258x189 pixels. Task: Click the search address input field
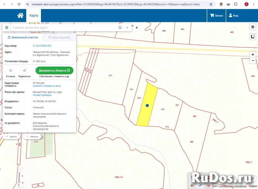[x=64, y=28]
